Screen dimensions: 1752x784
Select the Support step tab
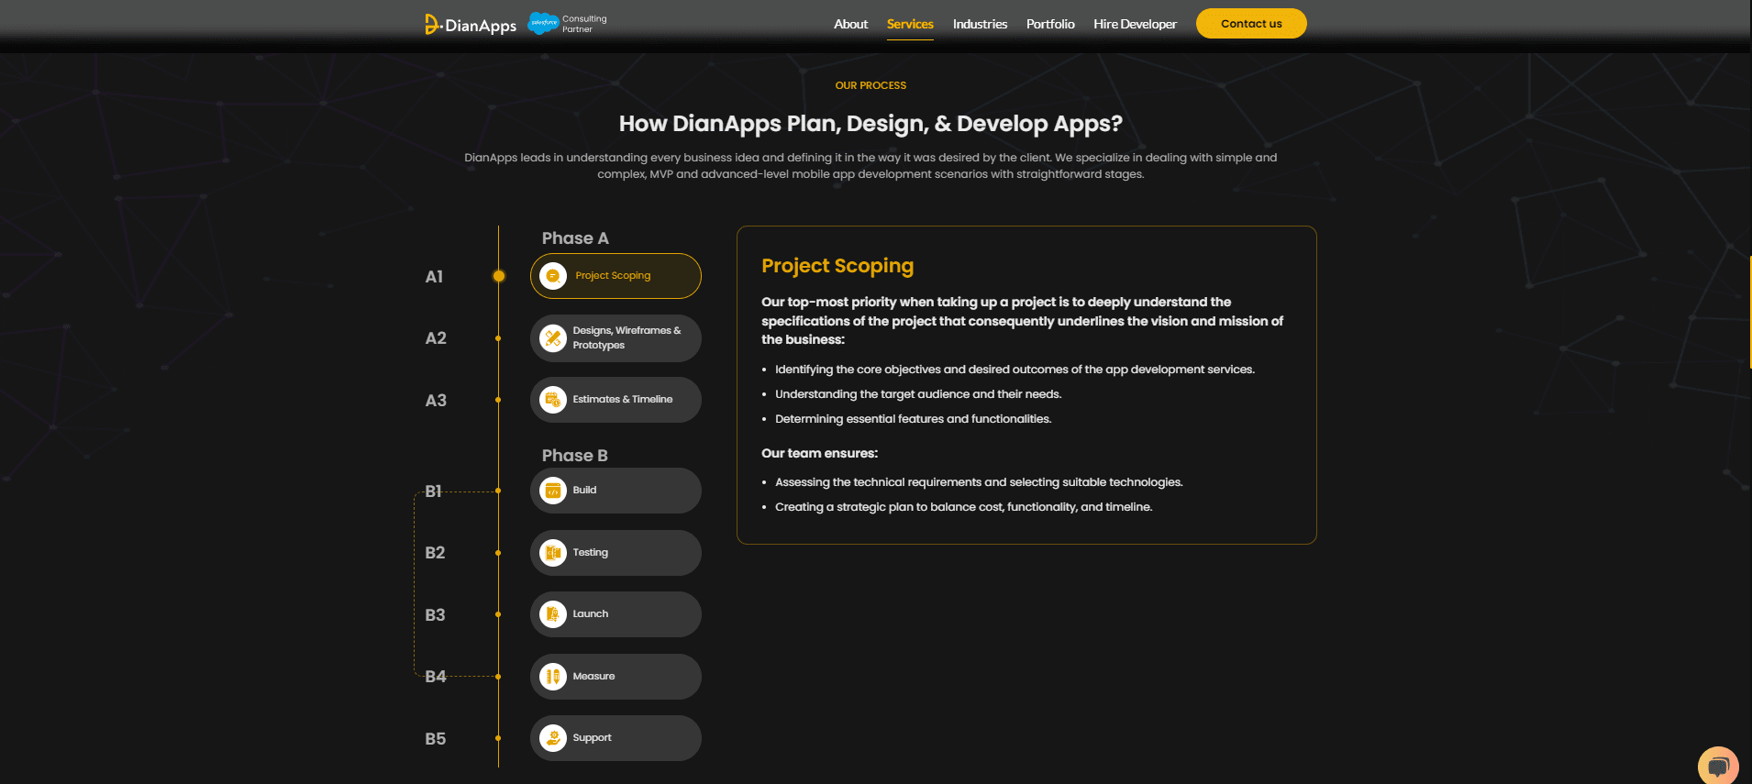[x=615, y=738]
